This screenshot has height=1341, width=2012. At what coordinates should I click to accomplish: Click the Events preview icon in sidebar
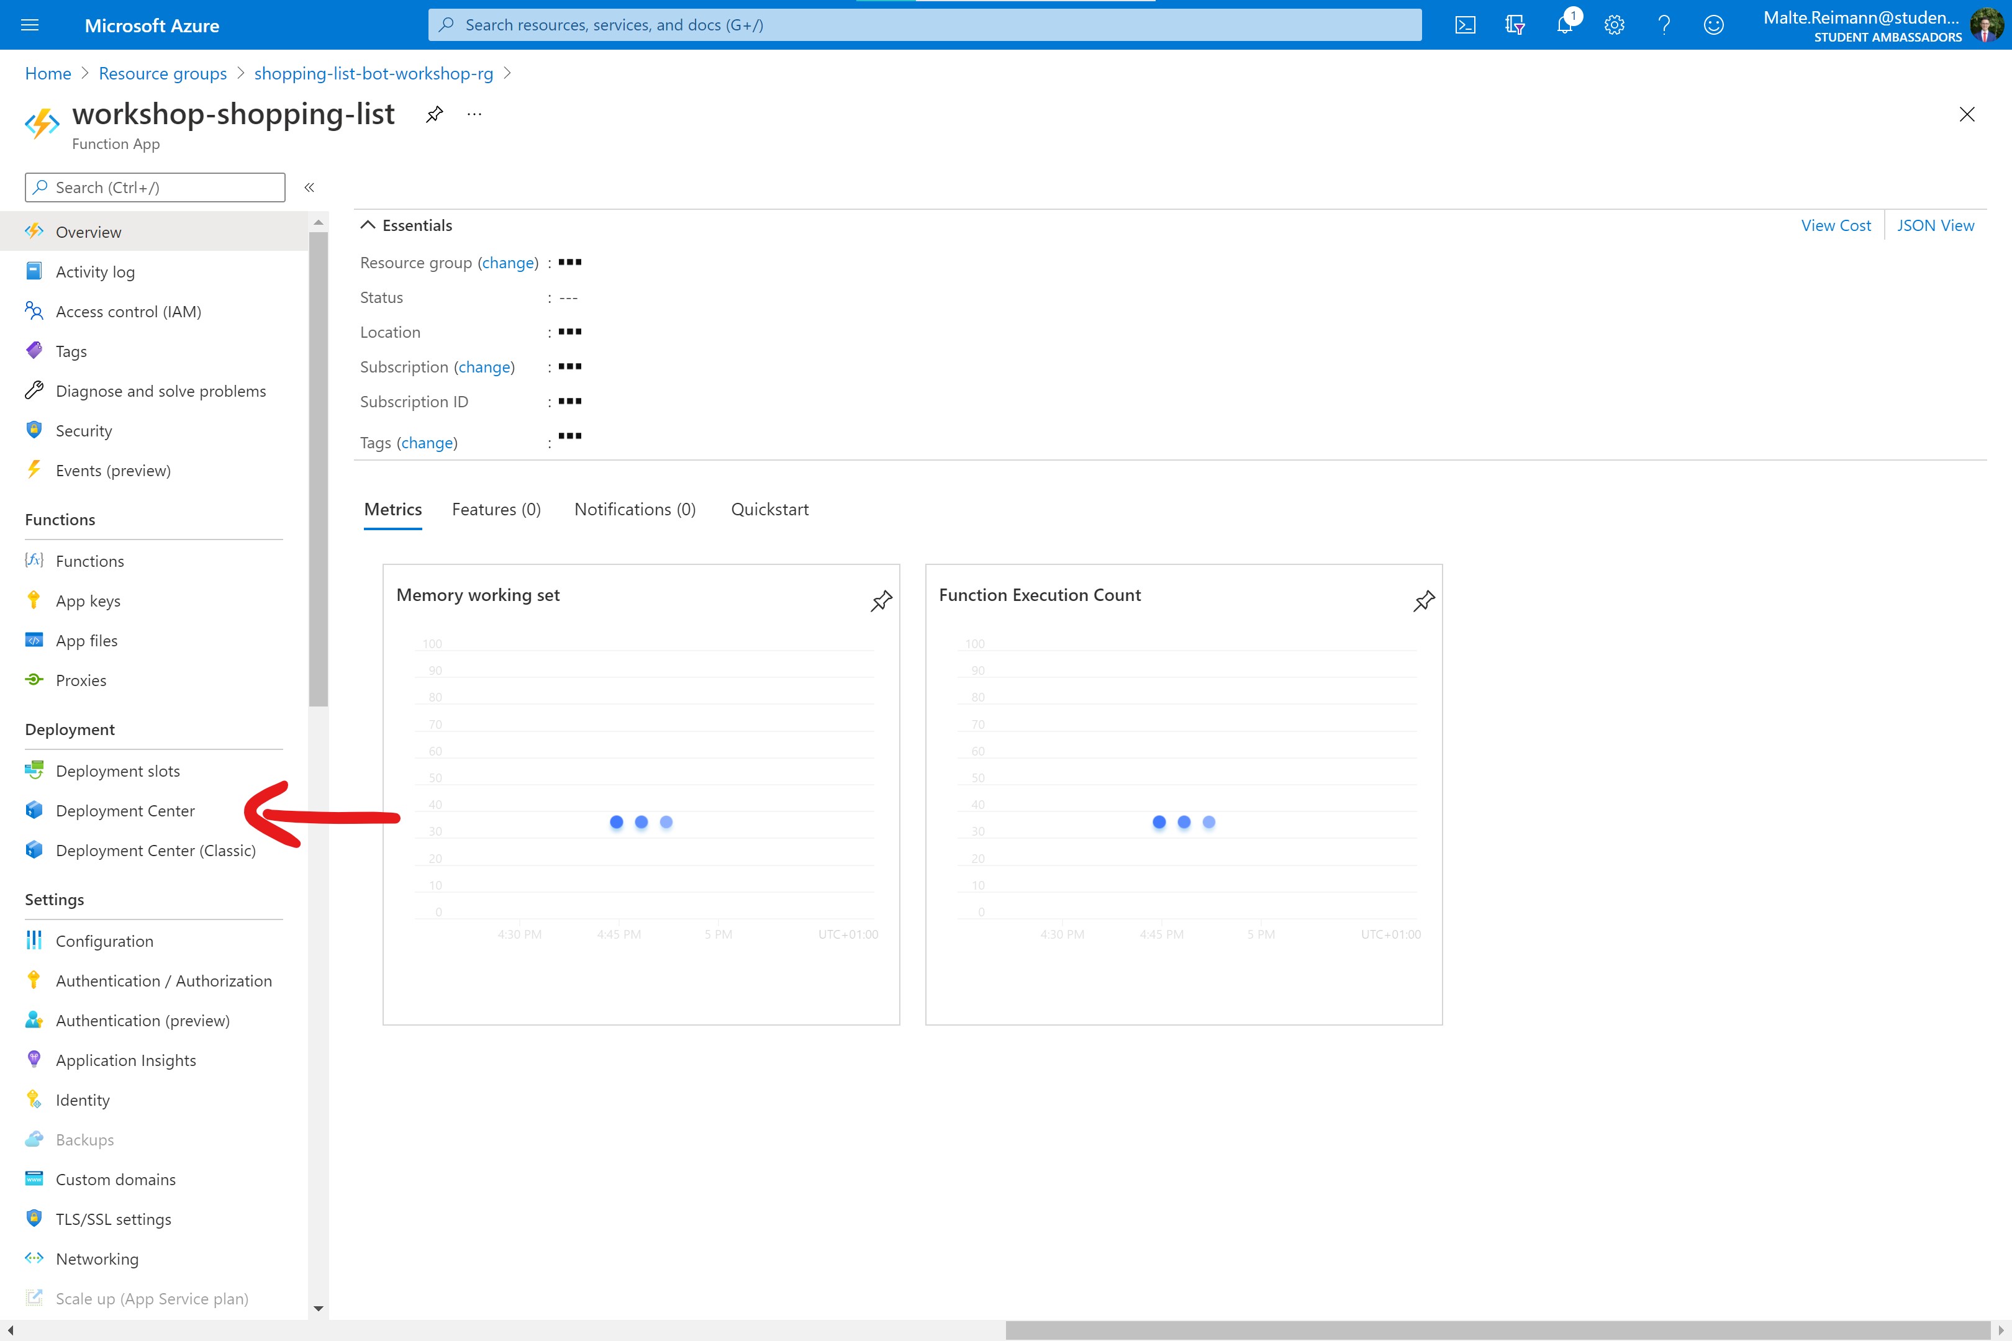[x=36, y=470]
